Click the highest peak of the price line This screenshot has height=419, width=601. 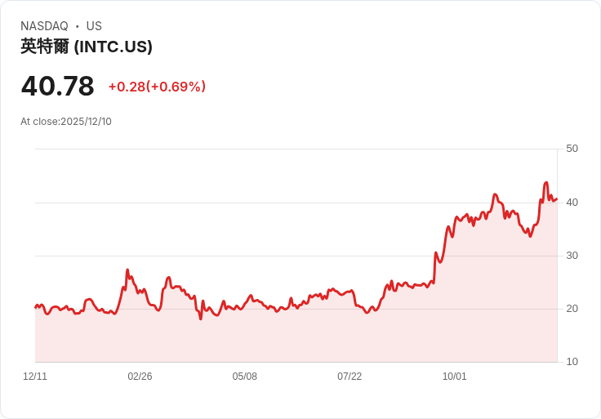tap(546, 183)
